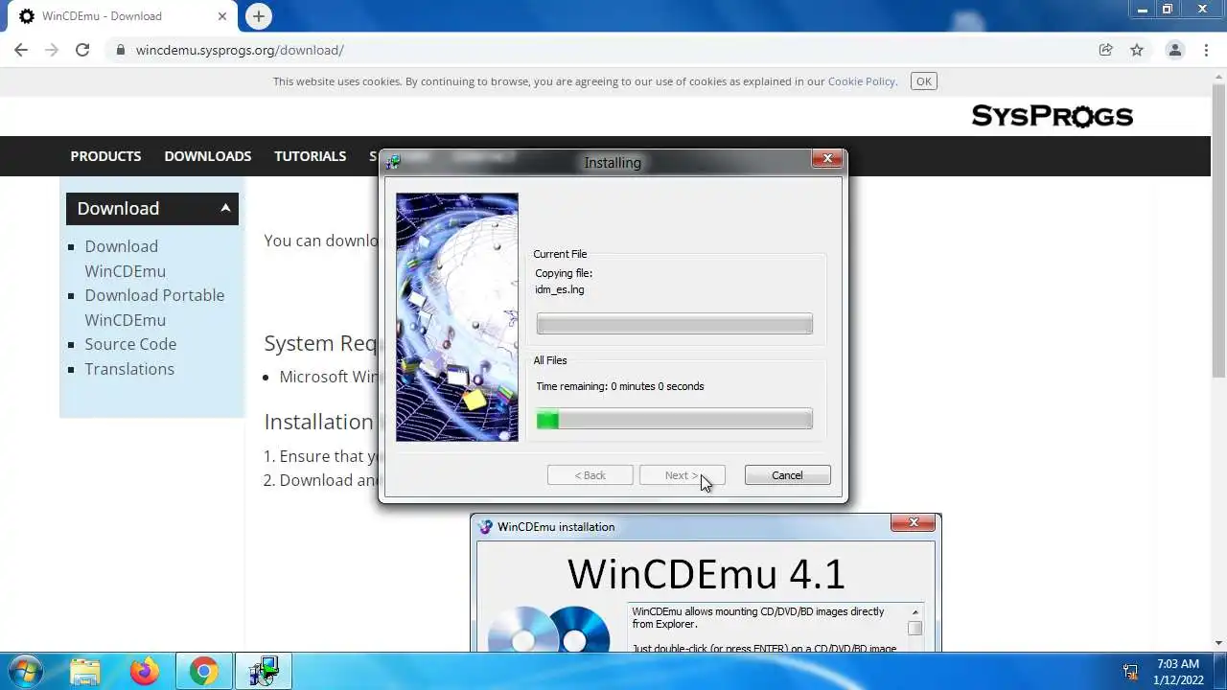This screenshot has width=1227, height=690.
Task: Click the WinCDEmu installation window icon
Action: click(485, 526)
